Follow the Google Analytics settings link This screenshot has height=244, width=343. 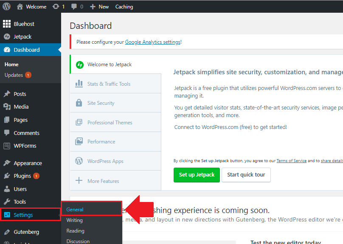click(153, 42)
